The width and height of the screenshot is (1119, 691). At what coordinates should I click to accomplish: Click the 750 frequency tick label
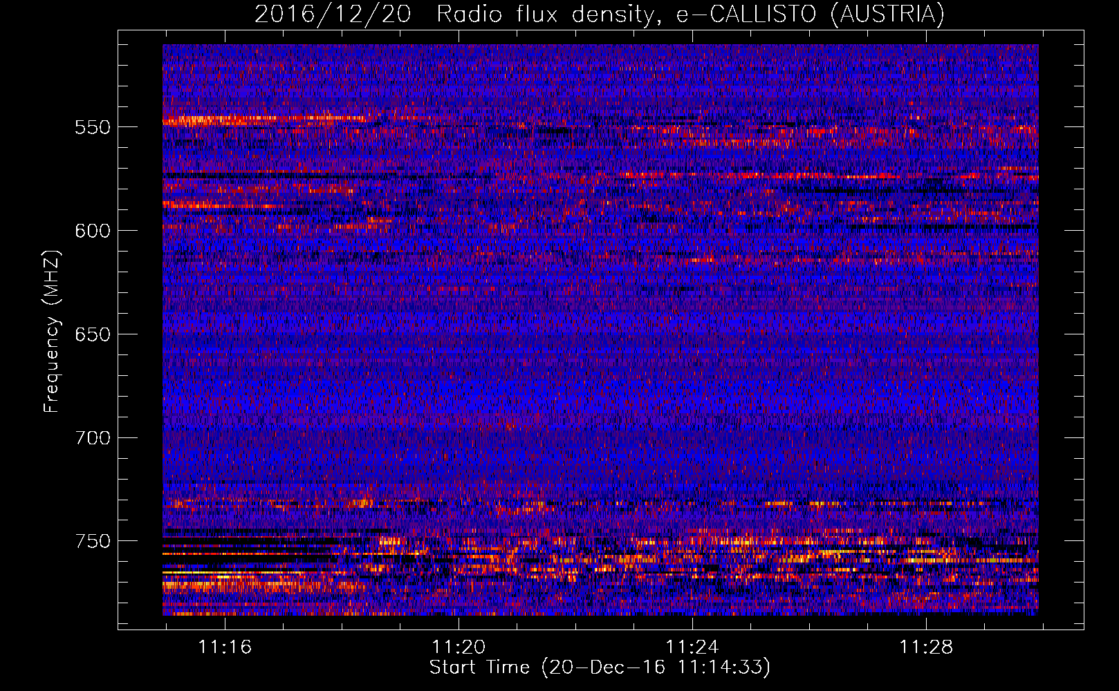tap(93, 541)
